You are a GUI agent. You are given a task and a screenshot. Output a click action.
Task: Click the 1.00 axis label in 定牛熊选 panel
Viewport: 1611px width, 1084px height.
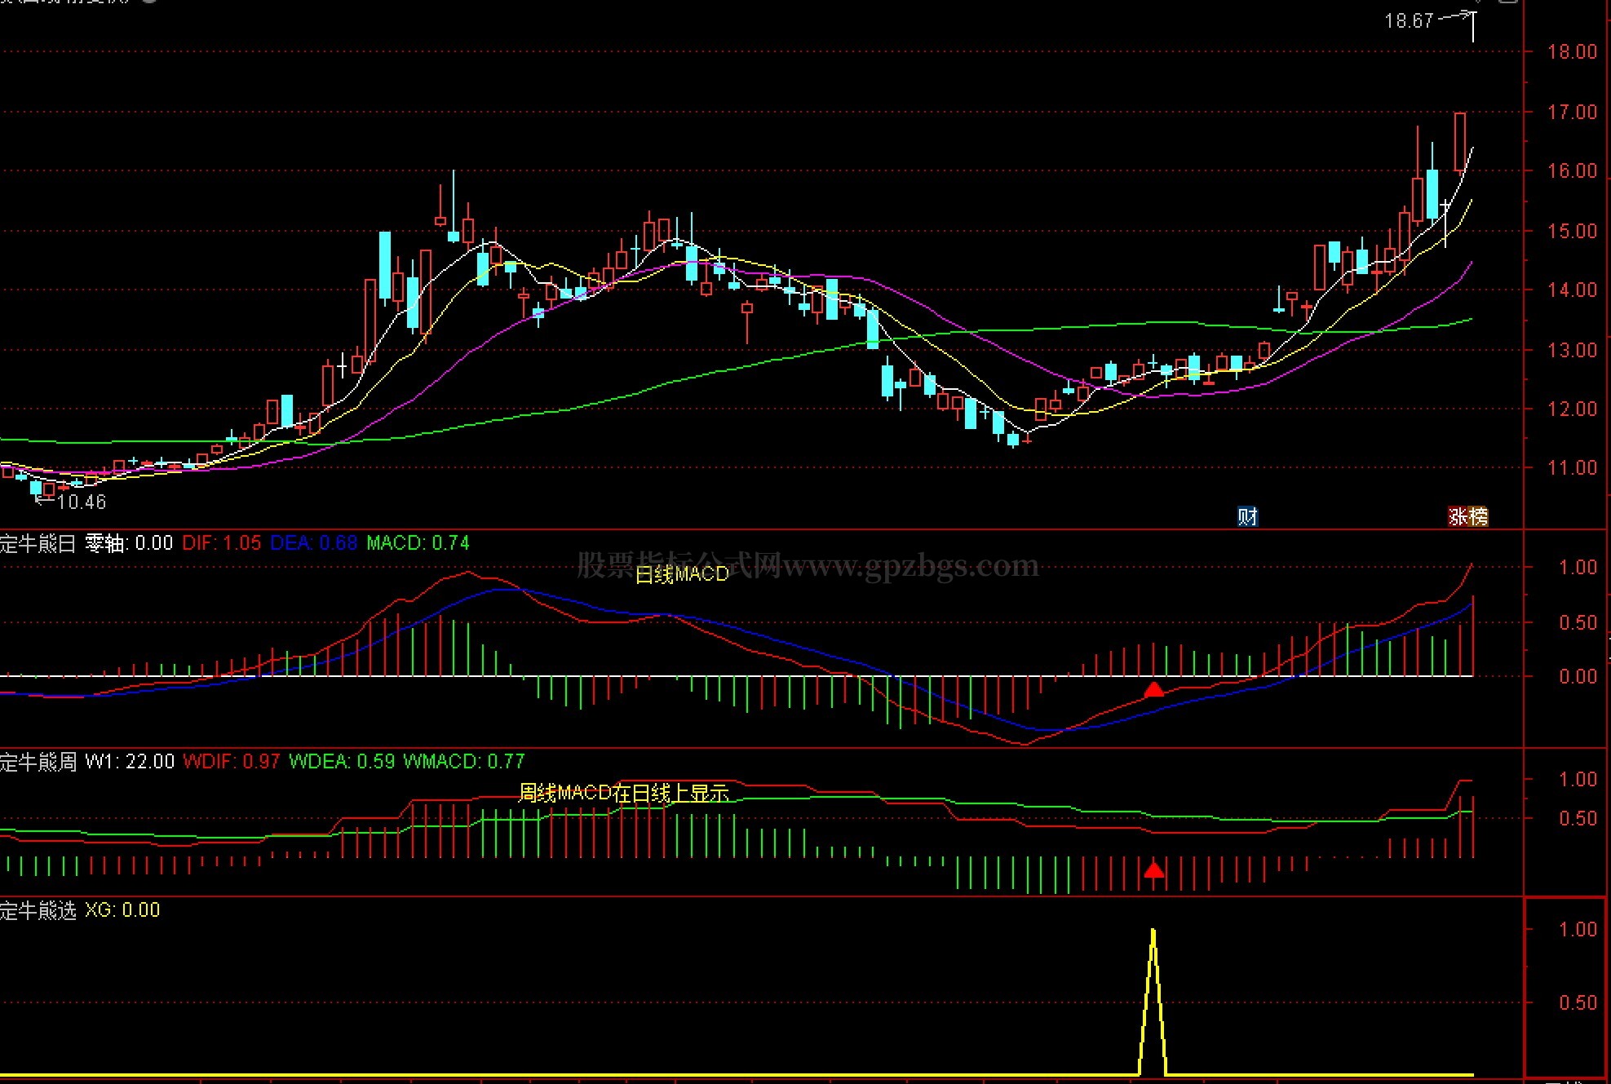(1578, 930)
